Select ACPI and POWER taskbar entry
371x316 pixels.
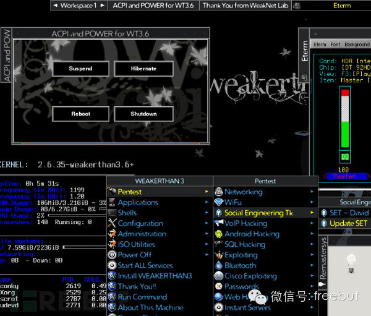pyautogui.click(x=153, y=6)
